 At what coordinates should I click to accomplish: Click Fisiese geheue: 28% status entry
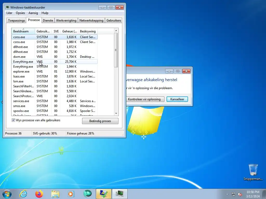tap(81, 133)
